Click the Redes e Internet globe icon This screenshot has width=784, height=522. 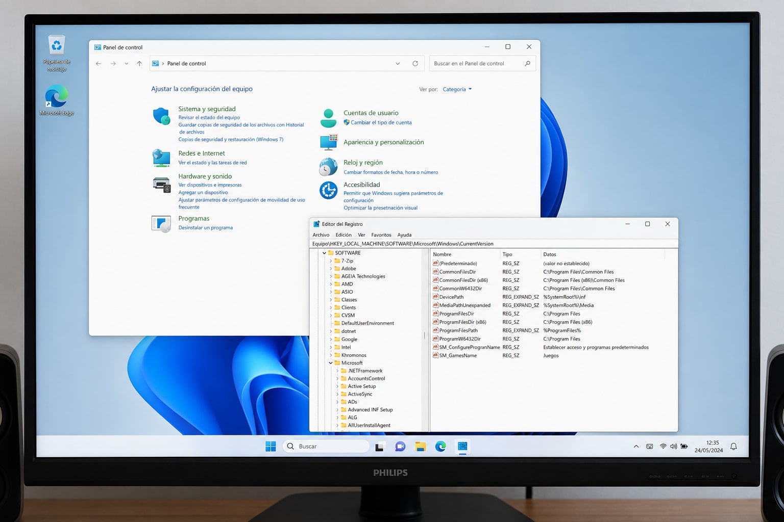click(161, 158)
